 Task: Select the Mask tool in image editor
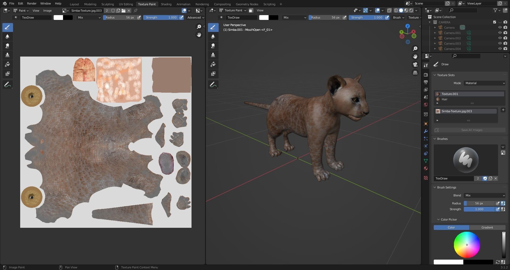(7, 74)
